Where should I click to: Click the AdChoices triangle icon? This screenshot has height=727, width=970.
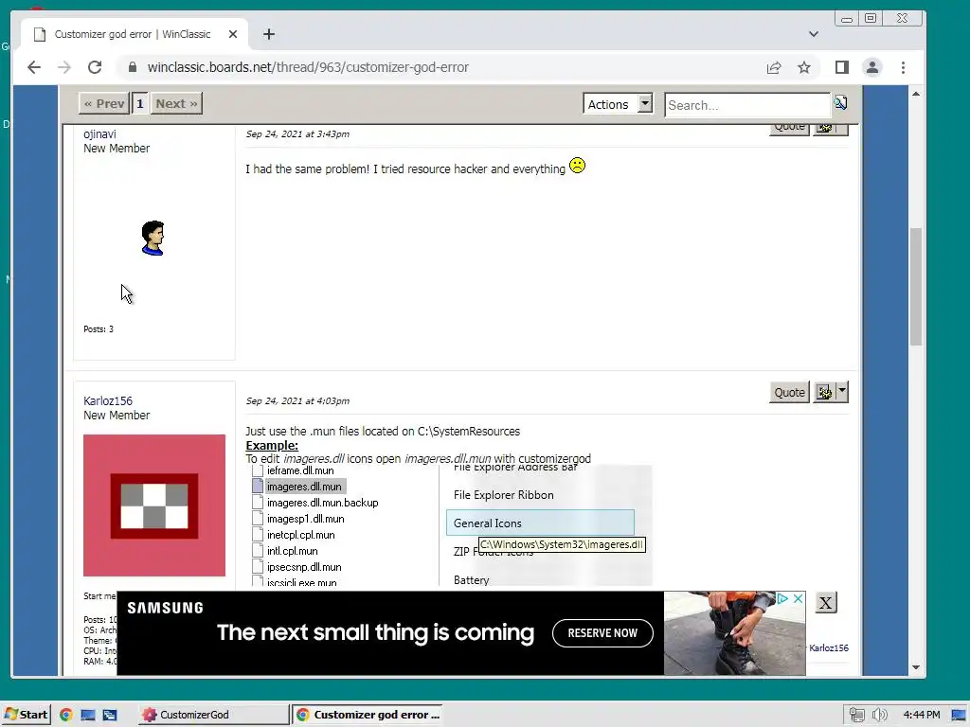pyautogui.click(x=781, y=598)
